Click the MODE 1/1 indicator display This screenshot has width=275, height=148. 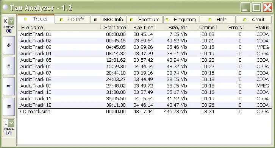[8, 131]
